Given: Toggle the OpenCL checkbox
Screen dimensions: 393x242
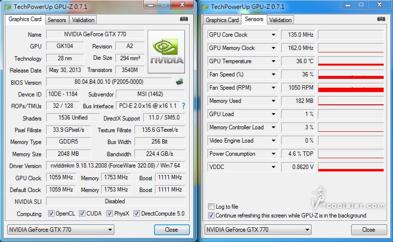Looking at the screenshot, I should coord(51,214).
